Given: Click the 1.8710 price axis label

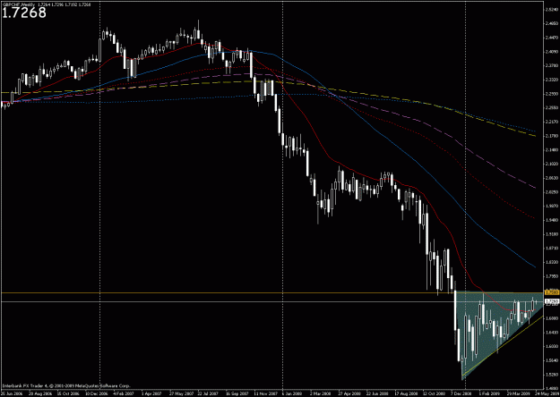Looking at the screenshot, I should [552, 249].
